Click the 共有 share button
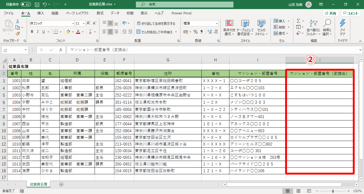This screenshot has height=194, width=364. (x=331, y=13)
